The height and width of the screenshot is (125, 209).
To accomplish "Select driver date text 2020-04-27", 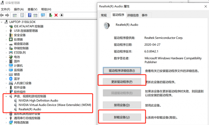I will [152, 45].
